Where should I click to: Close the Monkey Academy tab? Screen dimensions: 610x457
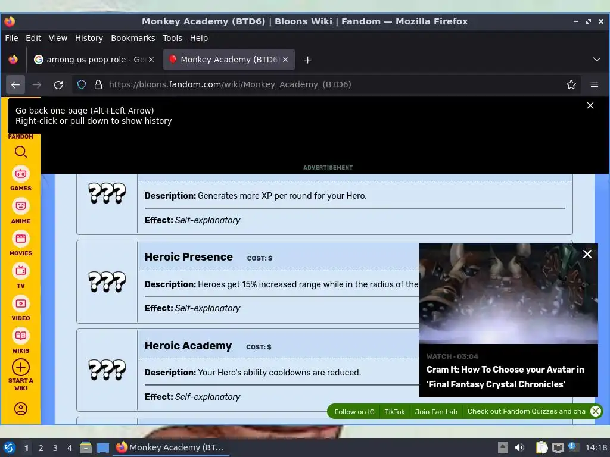pyautogui.click(x=285, y=60)
